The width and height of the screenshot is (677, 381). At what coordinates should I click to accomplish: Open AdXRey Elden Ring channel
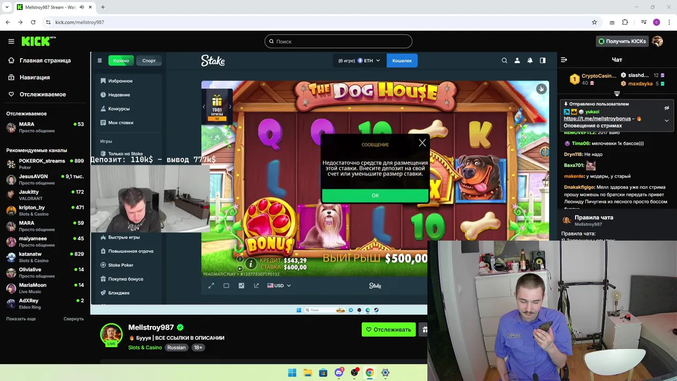[45, 303]
